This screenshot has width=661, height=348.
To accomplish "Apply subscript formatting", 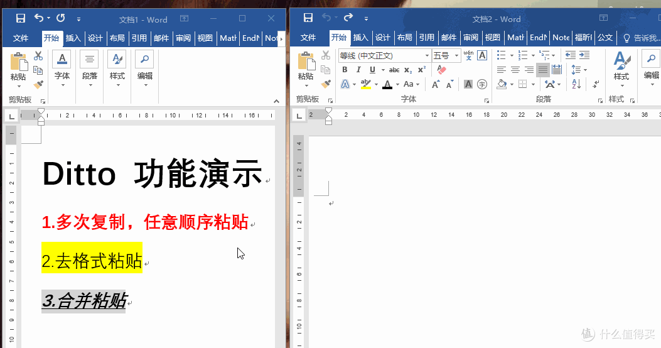I will pyautogui.click(x=407, y=70).
